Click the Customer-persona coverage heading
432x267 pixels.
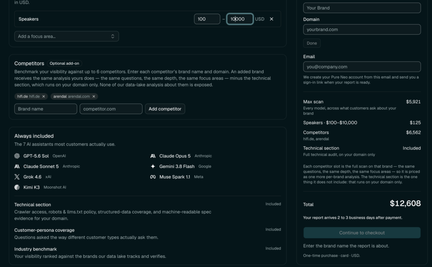coord(44,230)
